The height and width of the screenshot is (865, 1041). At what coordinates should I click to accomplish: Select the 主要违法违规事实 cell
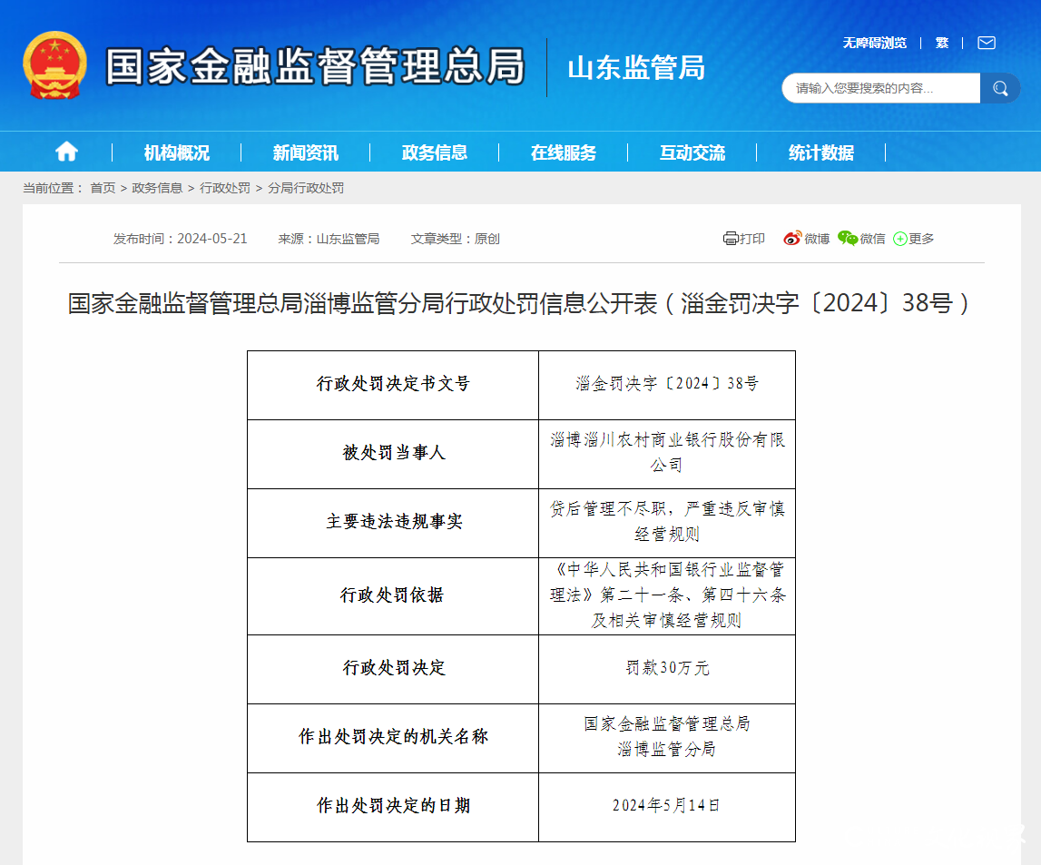(x=393, y=523)
